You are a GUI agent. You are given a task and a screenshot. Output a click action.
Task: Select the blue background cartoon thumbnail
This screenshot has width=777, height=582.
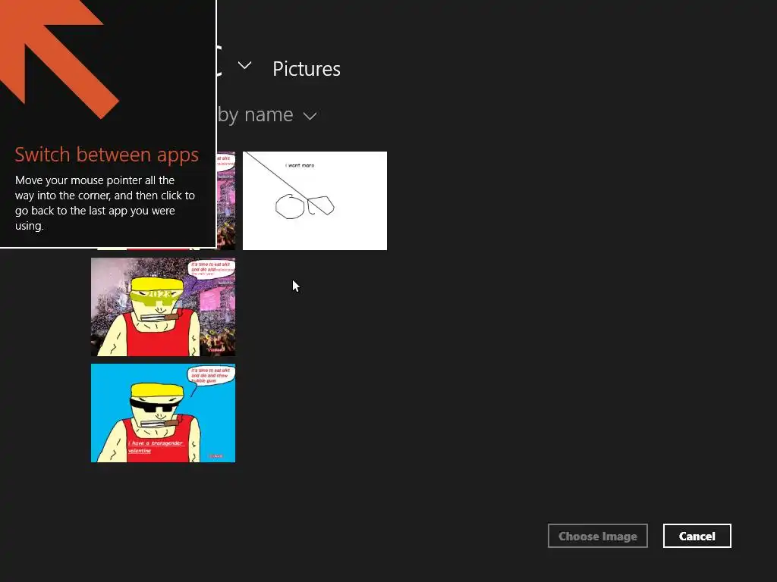163,413
